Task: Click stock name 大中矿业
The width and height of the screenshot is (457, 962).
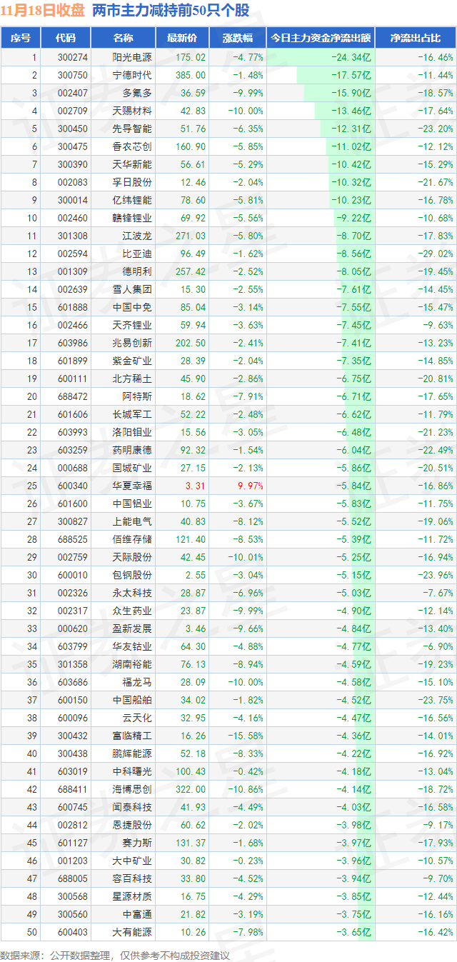Action: point(132,861)
